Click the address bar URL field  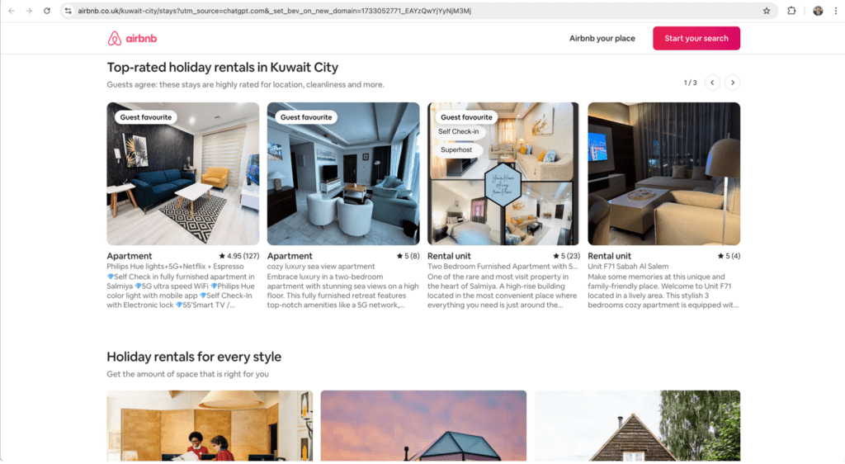[415, 11]
